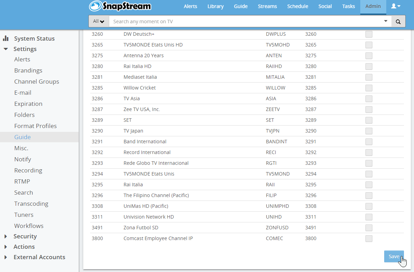Enable the TV Japan checkbox
Viewport: 414px width, 272px height.
tap(369, 131)
